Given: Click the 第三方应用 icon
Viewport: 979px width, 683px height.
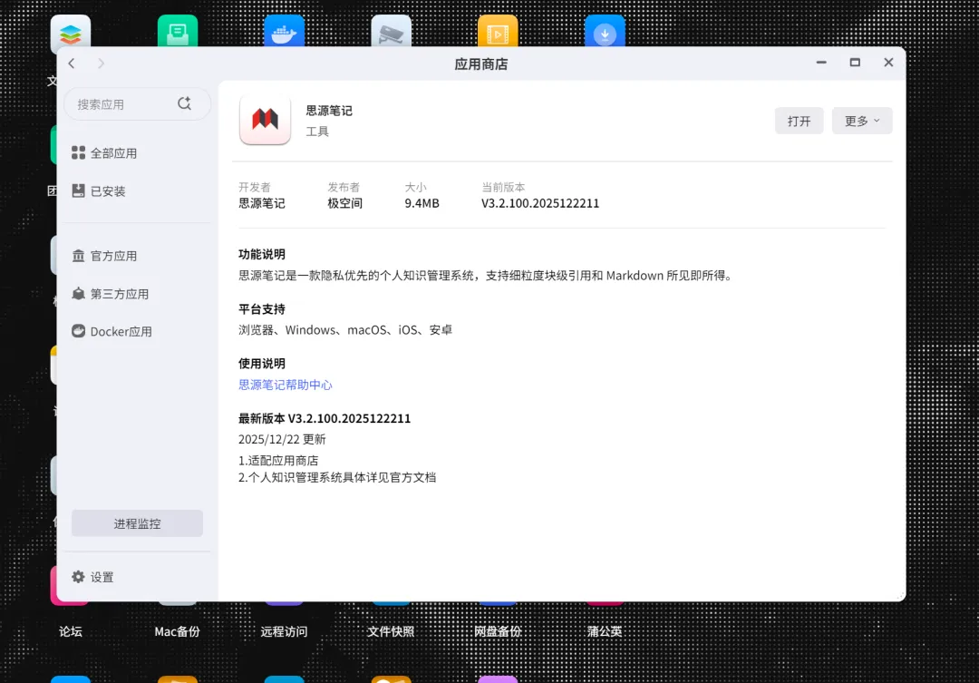Looking at the screenshot, I should (78, 293).
